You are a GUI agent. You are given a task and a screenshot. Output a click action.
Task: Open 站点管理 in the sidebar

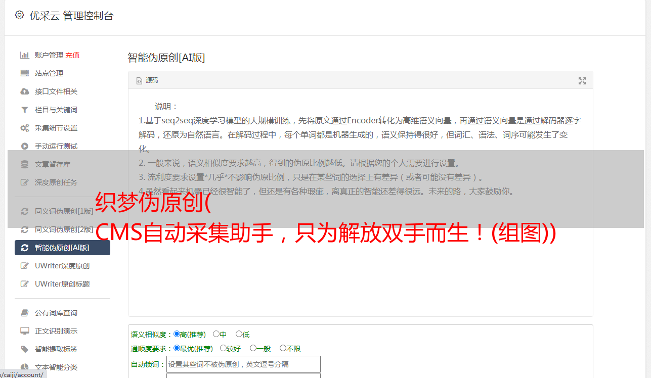coord(49,73)
